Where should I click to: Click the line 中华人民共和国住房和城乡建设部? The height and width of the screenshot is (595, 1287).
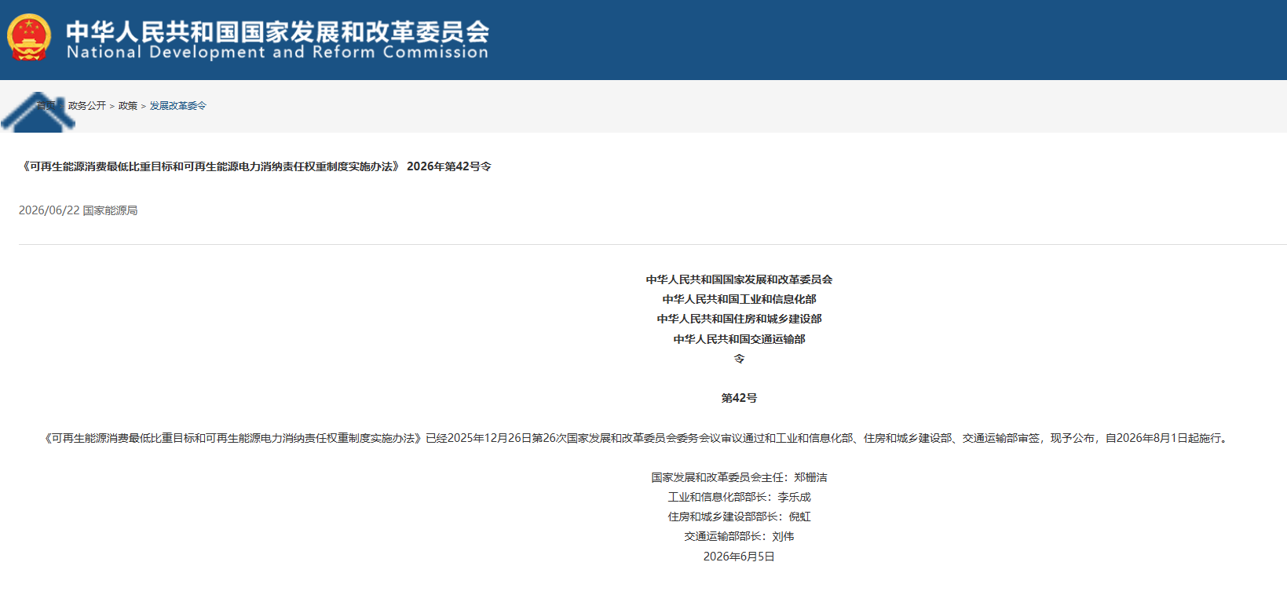(739, 319)
